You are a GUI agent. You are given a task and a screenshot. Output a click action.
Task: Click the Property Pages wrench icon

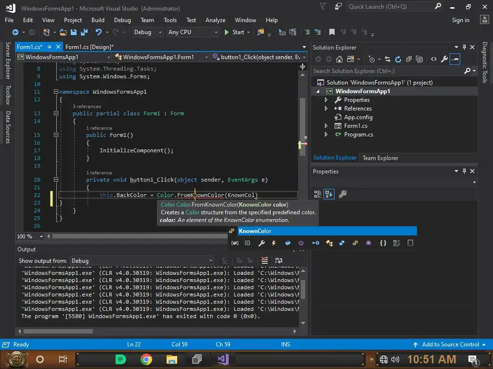343,194
